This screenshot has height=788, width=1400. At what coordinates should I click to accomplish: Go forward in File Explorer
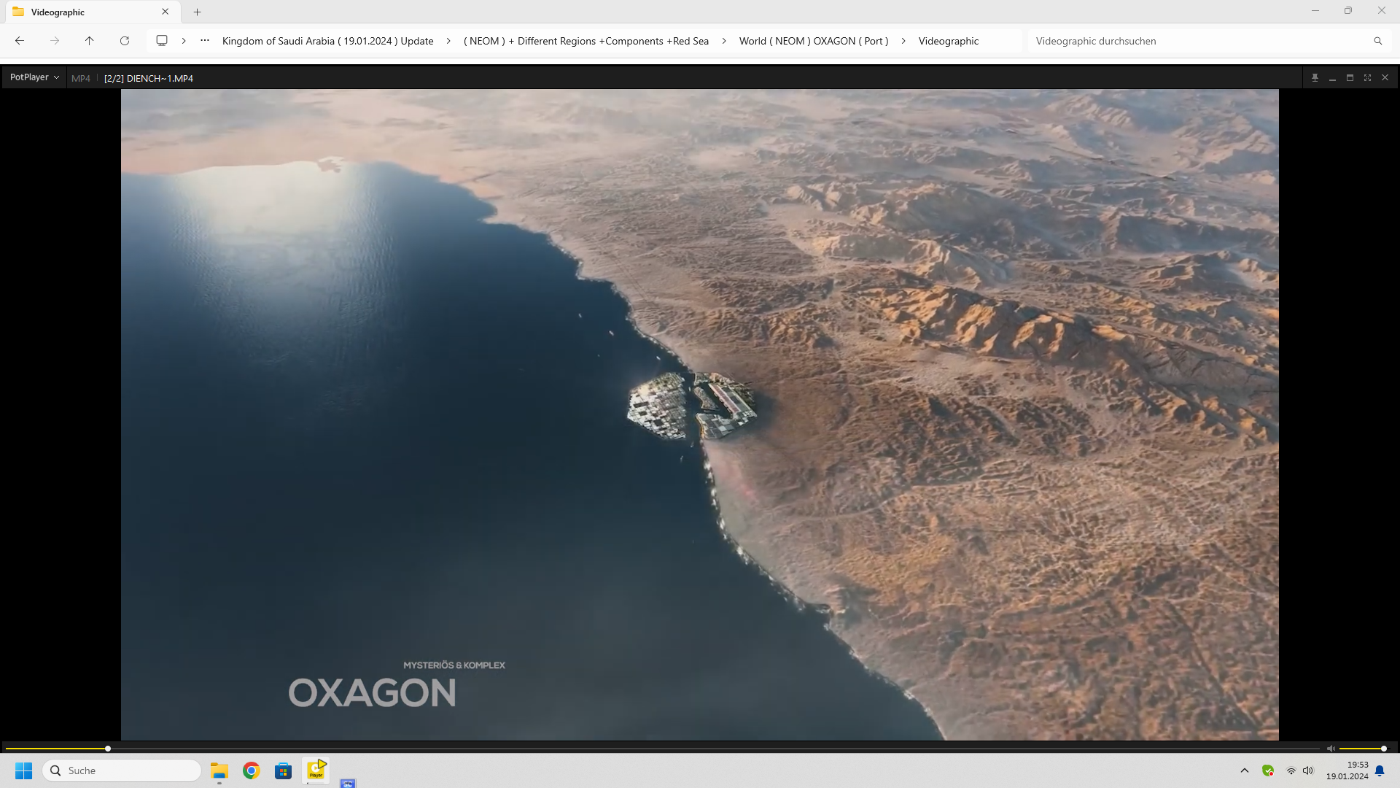tap(55, 41)
